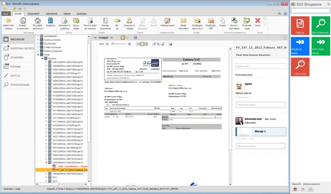Open the Wersja 1 document thumbnail
The image size is (331, 194).
(261, 132)
